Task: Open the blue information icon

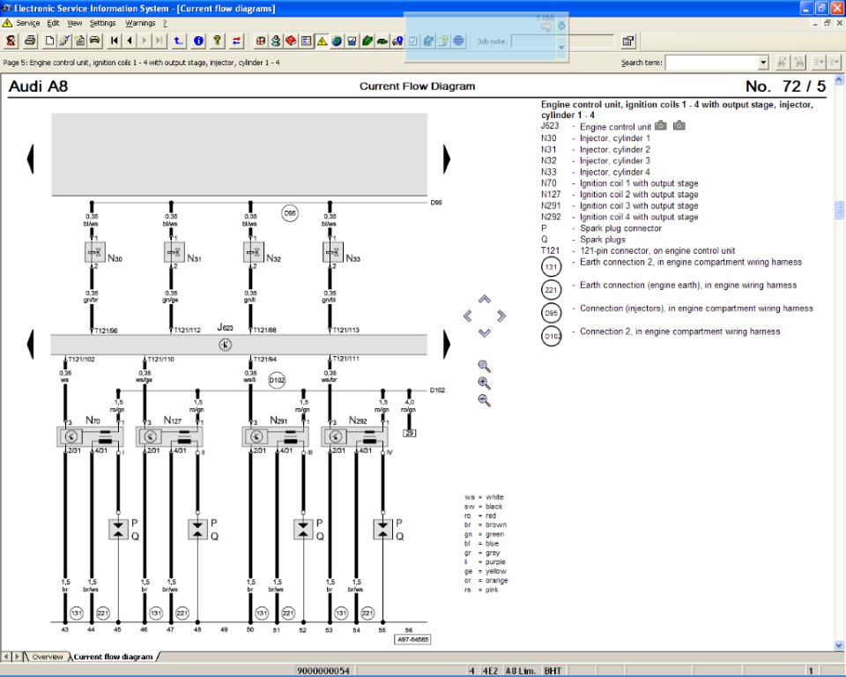Action: click(x=199, y=41)
